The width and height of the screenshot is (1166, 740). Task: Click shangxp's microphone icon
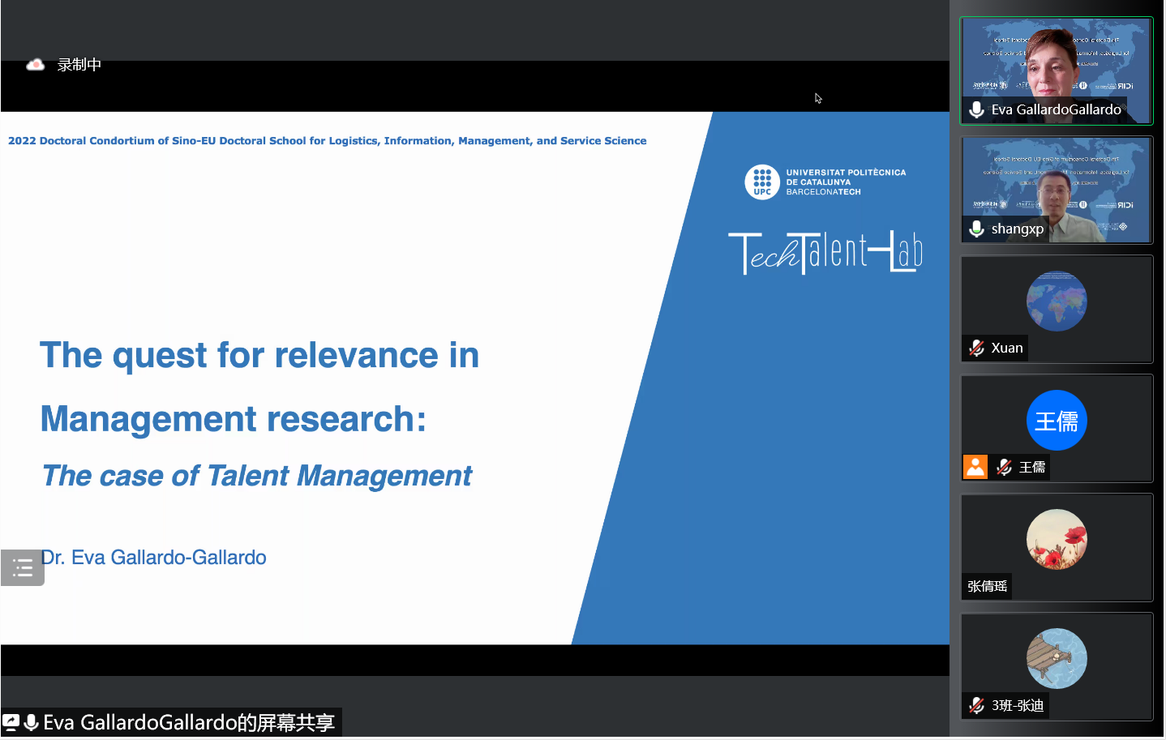tap(976, 229)
